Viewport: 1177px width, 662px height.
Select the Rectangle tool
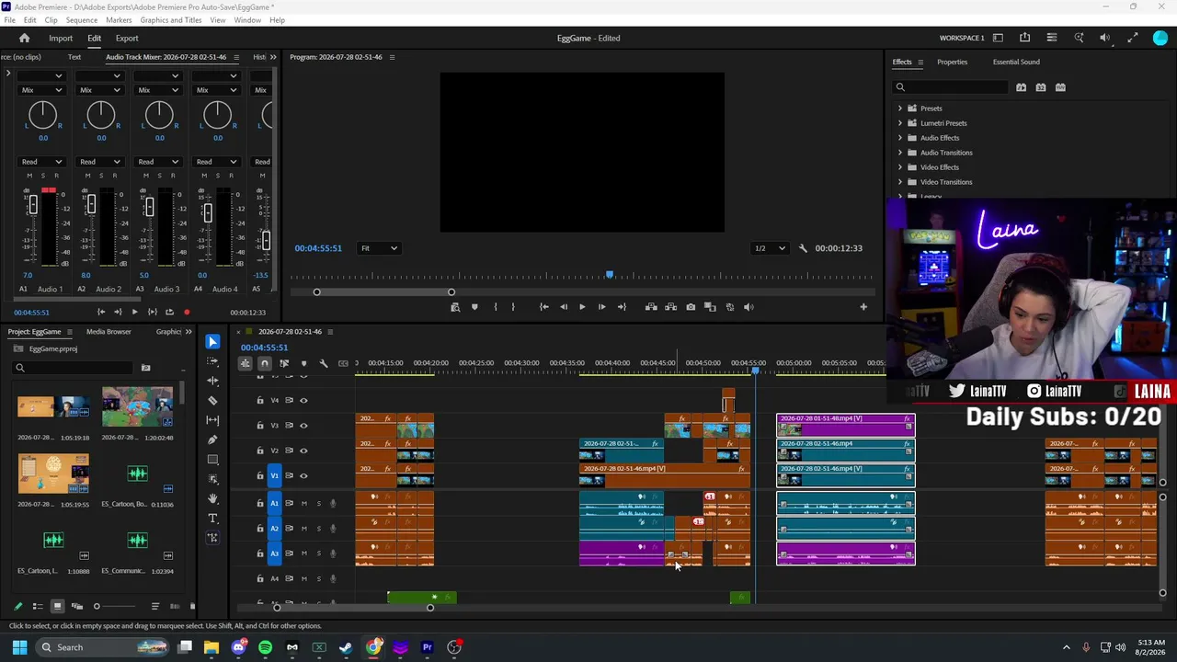pyautogui.click(x=212, y=460)
